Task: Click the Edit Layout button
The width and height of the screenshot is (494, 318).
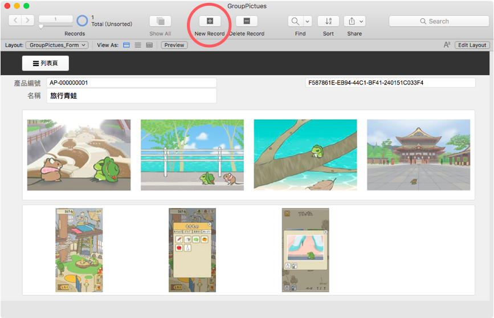Action: (x=472, y=45)
